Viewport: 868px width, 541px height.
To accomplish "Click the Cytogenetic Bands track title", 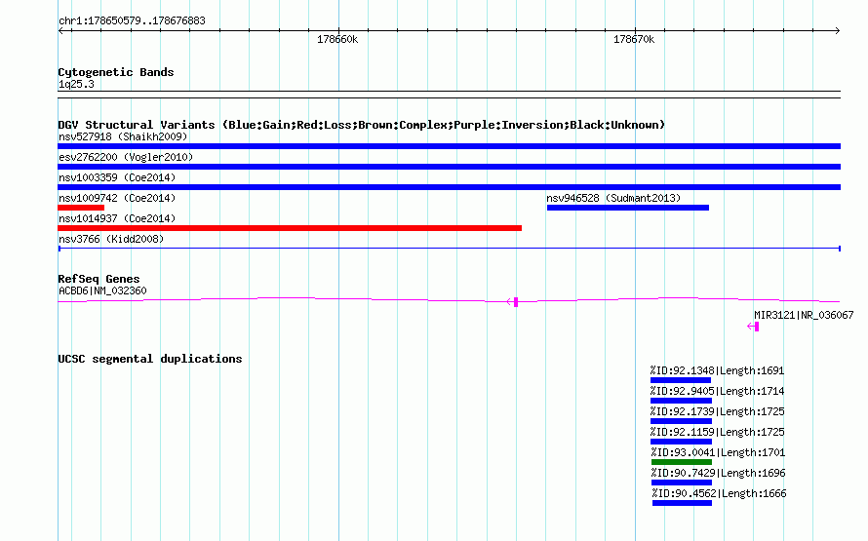I will pyautogui.click(x=116, y=72).
